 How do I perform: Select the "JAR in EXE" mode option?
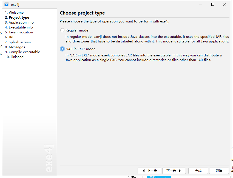point(62,49)
